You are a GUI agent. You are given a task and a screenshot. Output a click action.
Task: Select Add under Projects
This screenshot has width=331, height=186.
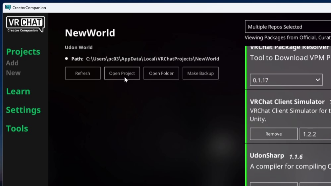click(x=12, y=63)
